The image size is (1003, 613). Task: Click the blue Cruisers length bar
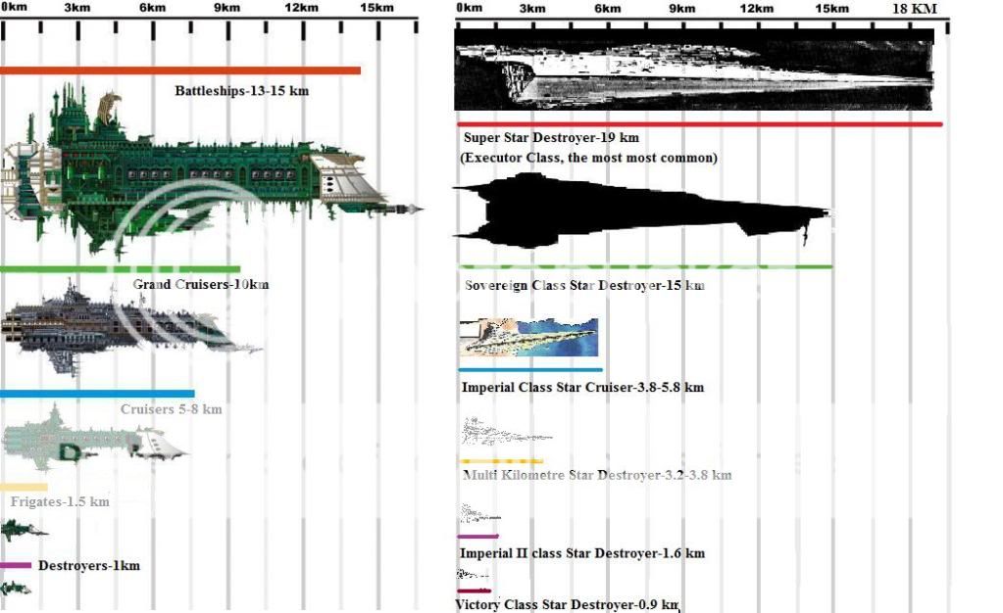[97, 394]
